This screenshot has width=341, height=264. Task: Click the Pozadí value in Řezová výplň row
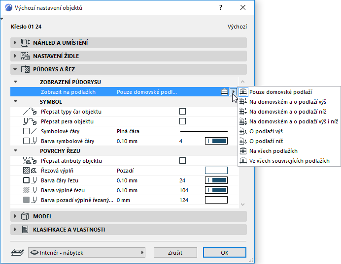pos(125,171)
